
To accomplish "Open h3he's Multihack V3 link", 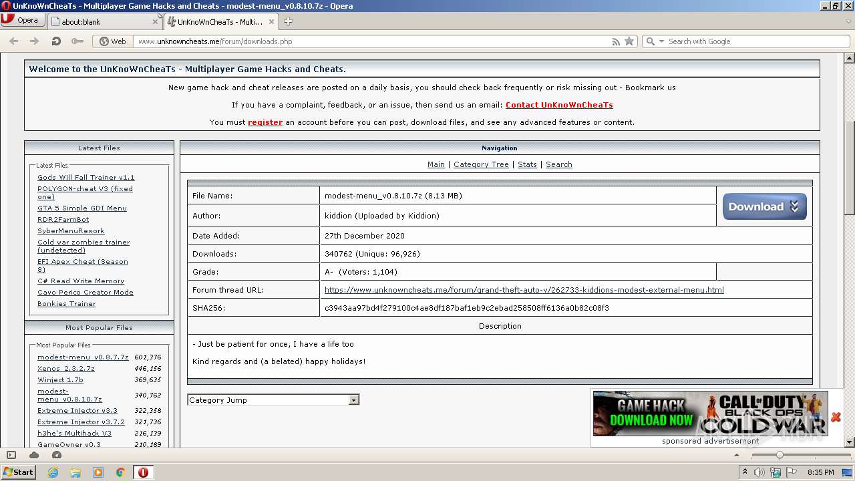I will click(x=74, y=434).
